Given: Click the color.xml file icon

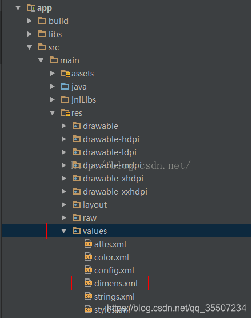Looking at the screenshot, I should pos(88,257).
